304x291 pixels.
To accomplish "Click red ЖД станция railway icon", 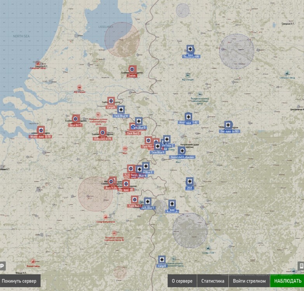I will tap(79, 87).
